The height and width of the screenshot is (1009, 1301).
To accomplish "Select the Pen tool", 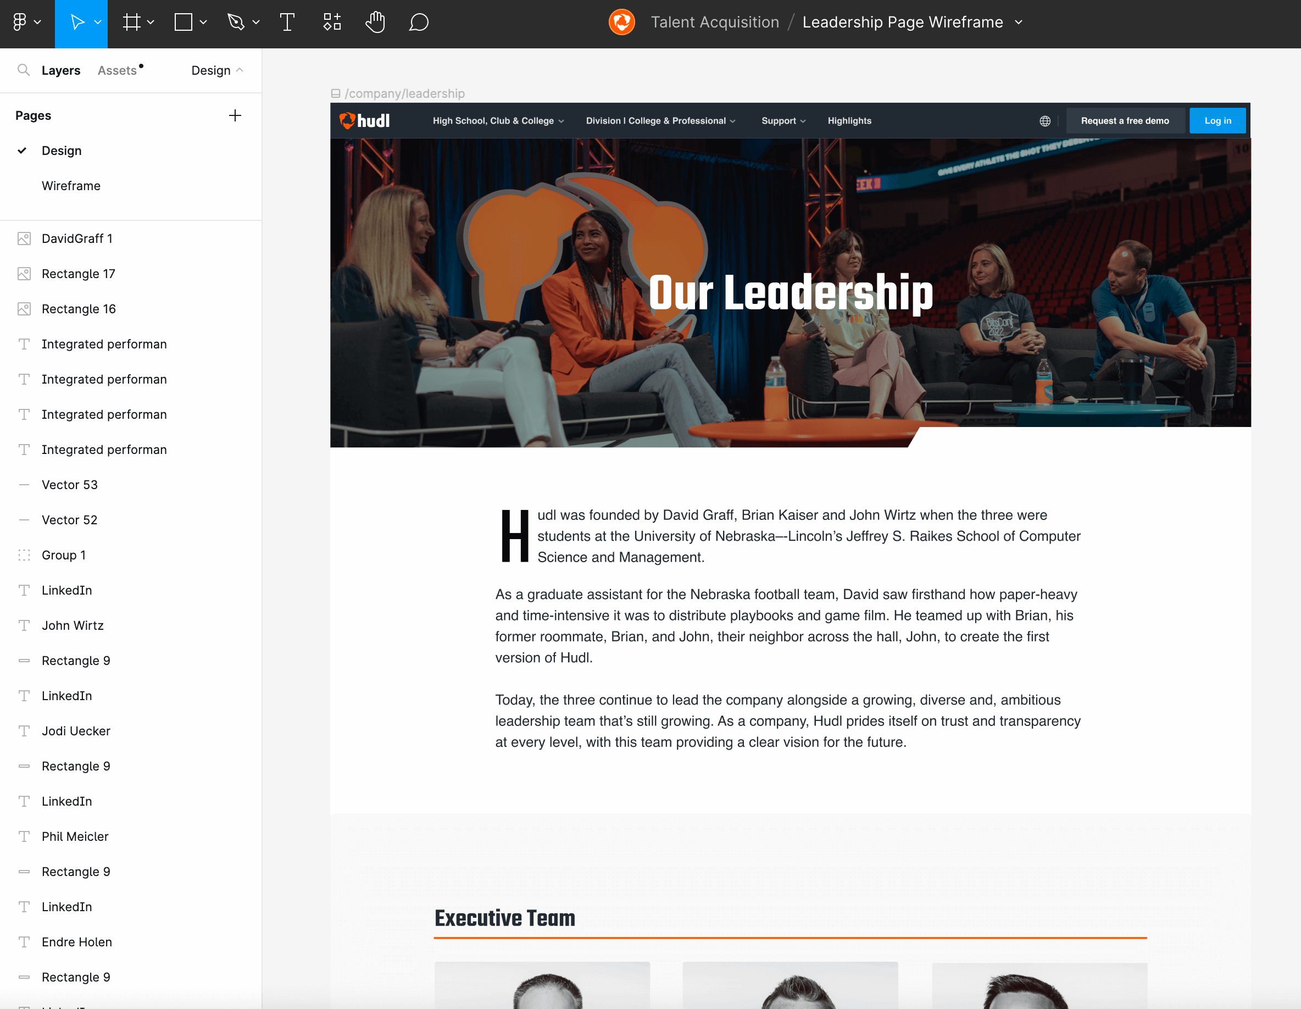I will pyautogui.click(x=236, y=23).
